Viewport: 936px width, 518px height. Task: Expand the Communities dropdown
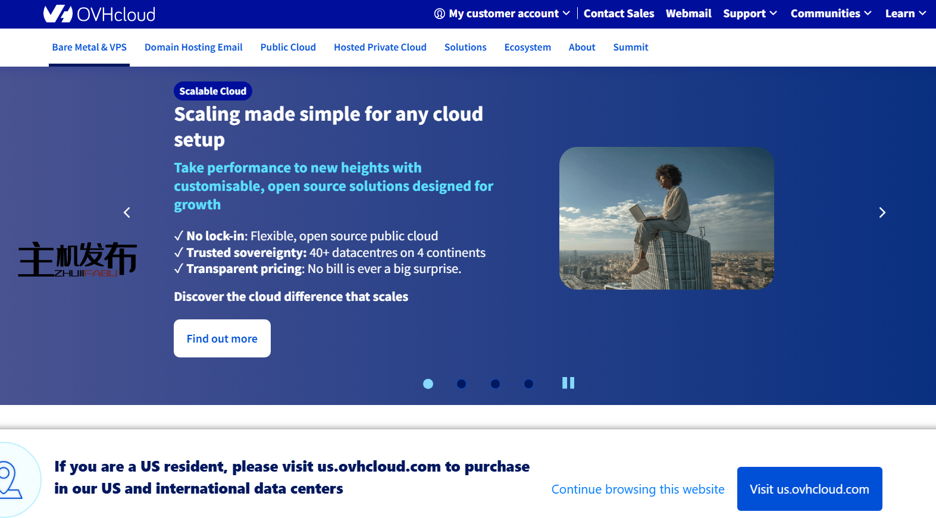pyautogui.click(x=831, y=14)
